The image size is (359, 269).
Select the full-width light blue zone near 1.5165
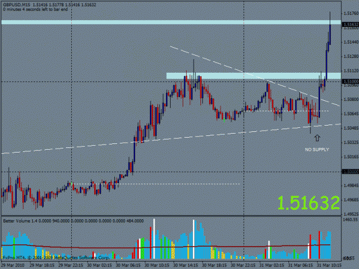171,22
